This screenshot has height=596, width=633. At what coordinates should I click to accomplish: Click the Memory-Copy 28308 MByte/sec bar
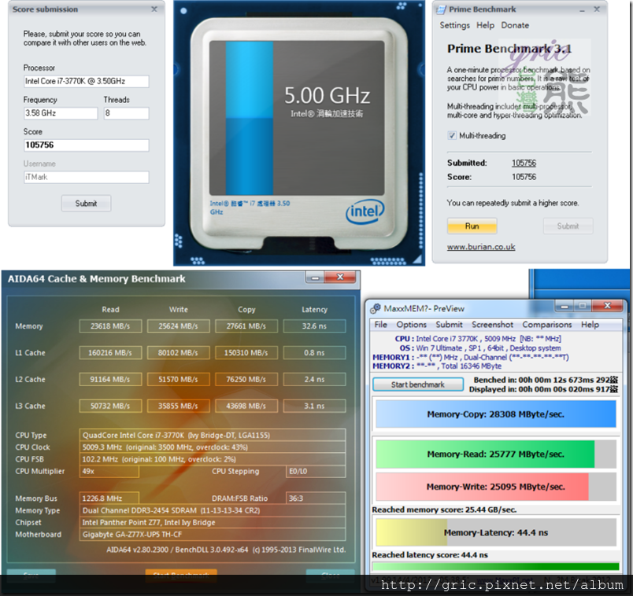coord(496,414)
